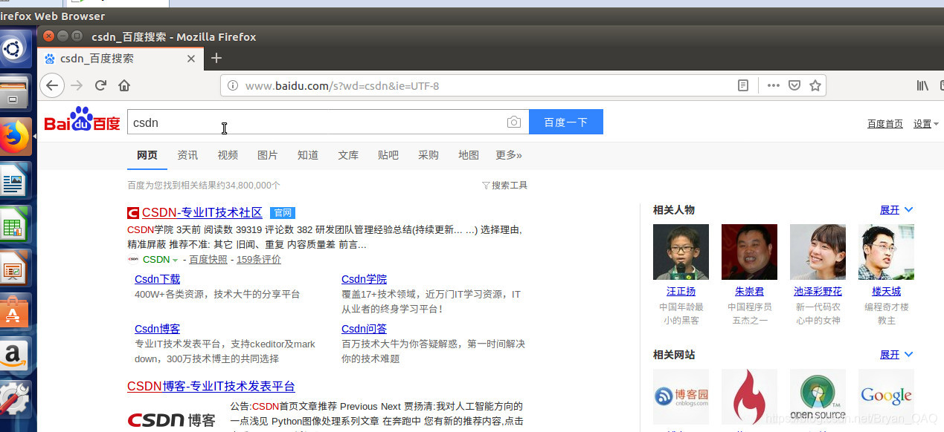Click 楼天城 name link
The height and width of the screenshot is (432, 944).
pyautogui.click(x=886, y=292)
